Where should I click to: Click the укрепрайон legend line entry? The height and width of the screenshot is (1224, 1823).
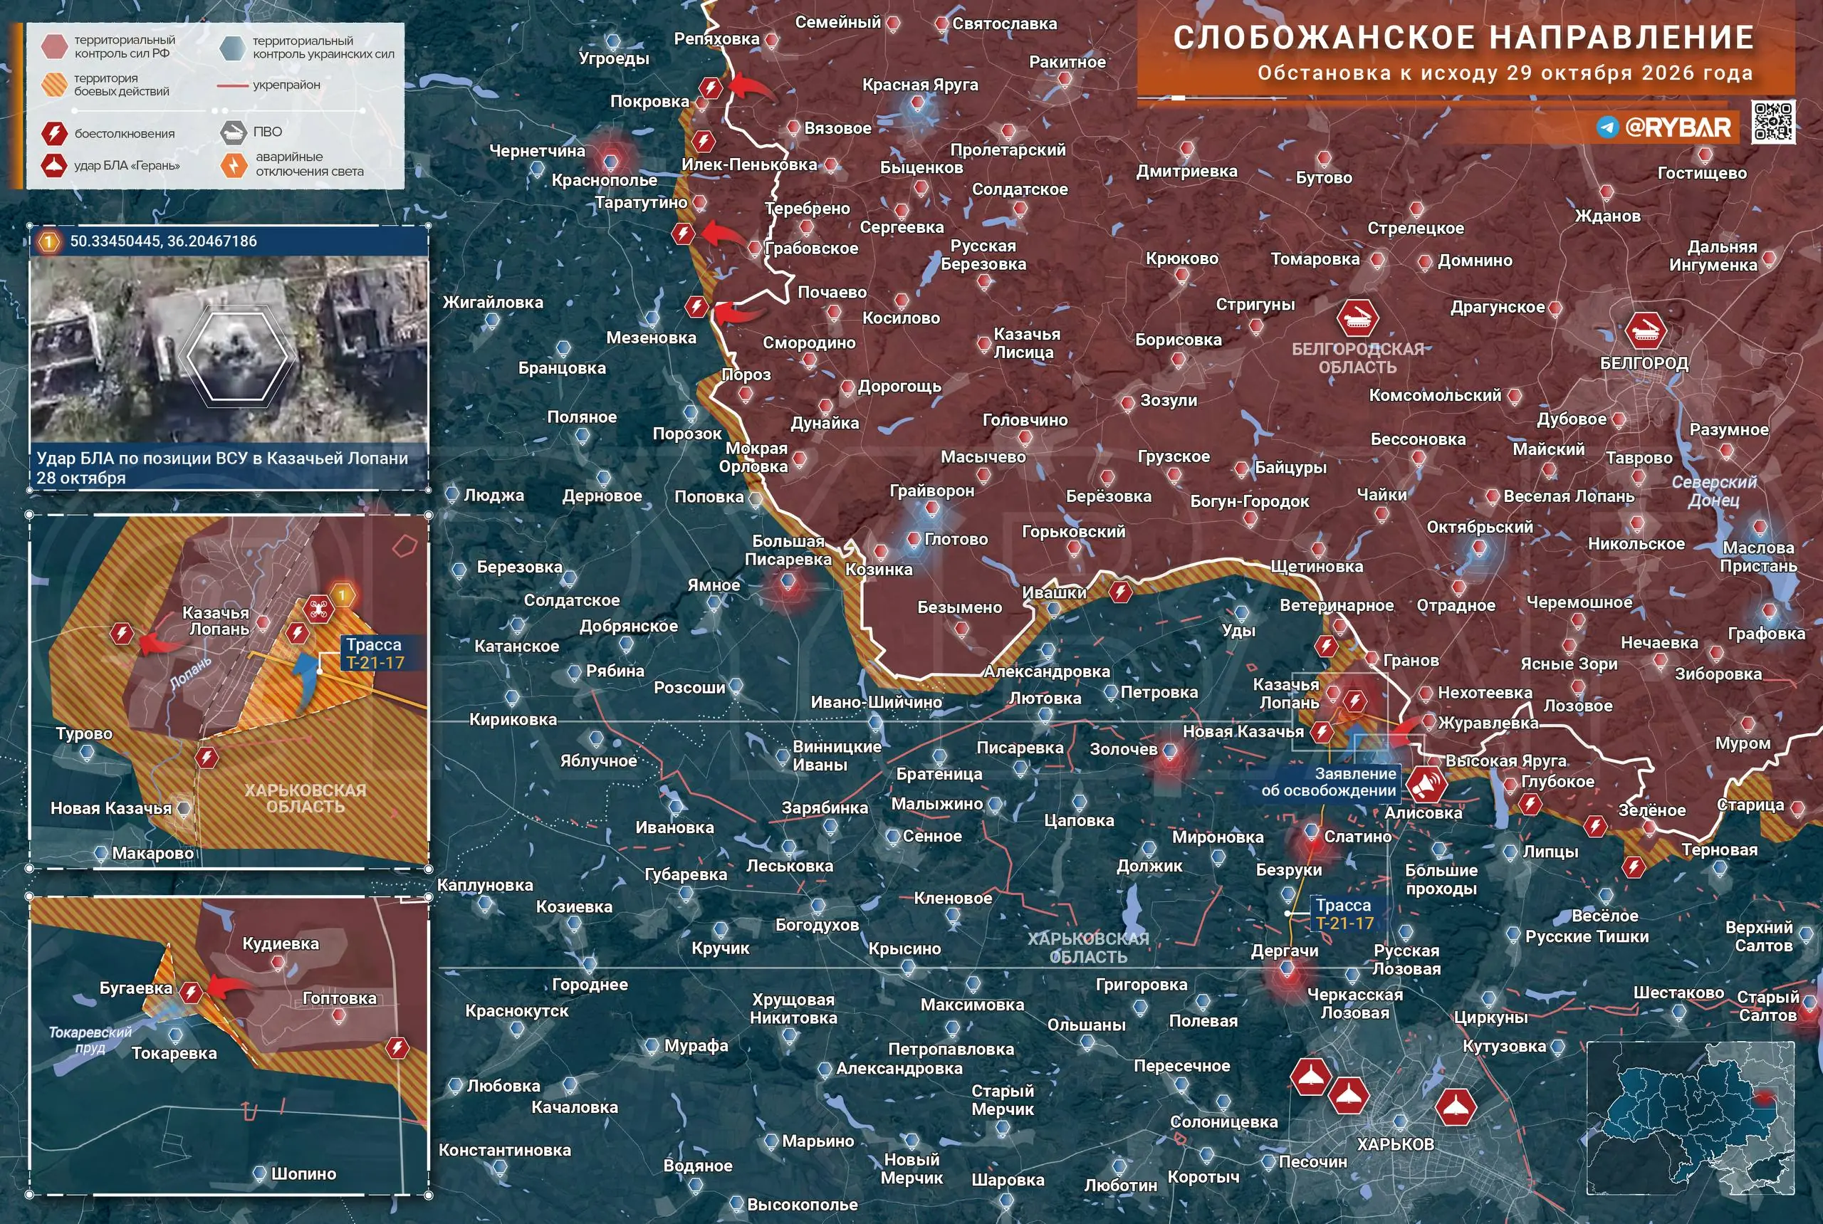point(268,85)
